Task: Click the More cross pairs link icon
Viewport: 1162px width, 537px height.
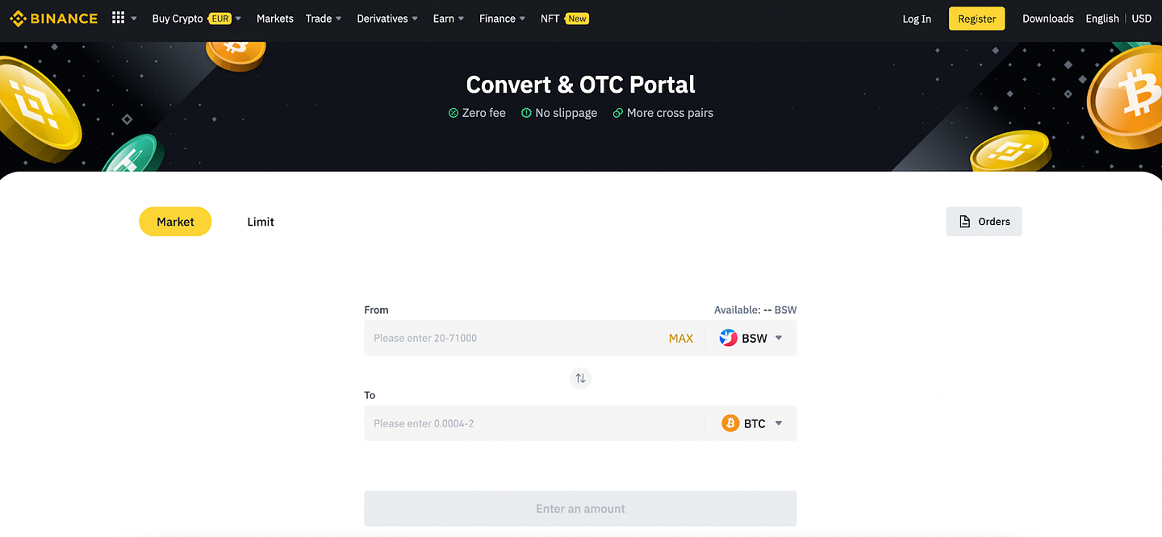Action: point(618,113)
